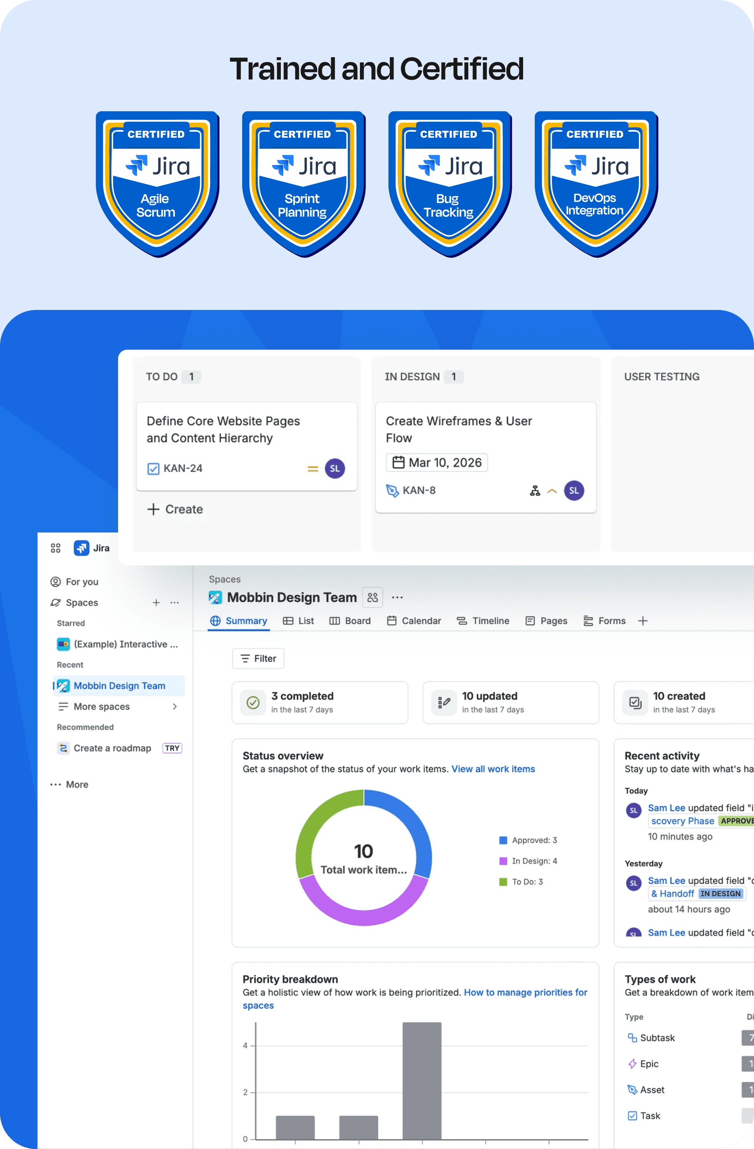Viewport: 754px width, 1149px height.
Task: Click the Create a roadmap icon
Action: click(63, 748)
